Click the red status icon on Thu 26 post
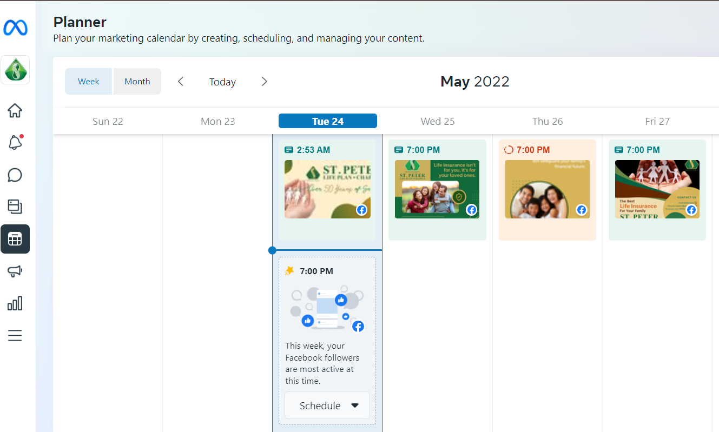Image resolution: width=719 pixels, height=432 pixels. coord(509,150)
